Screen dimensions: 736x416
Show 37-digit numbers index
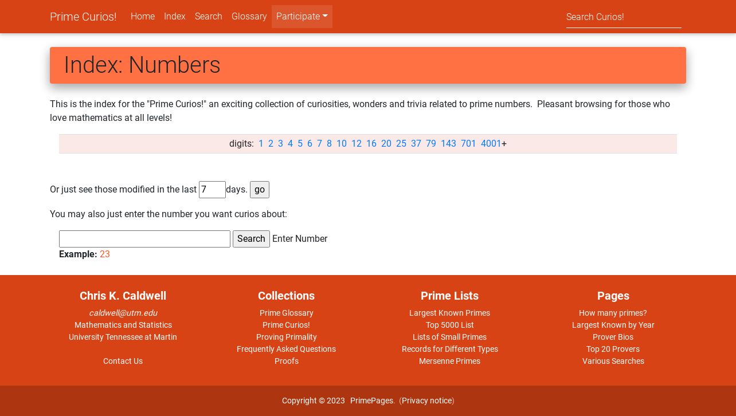(416, 144)
